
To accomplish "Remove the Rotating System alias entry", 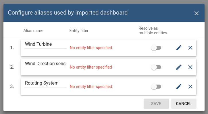I will 190,87.
